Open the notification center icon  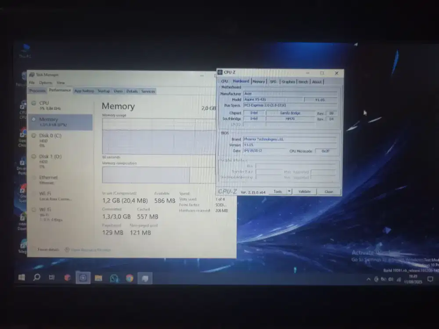click(430, 279)
